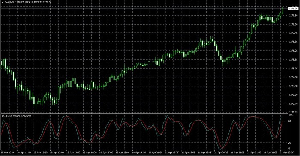Click the 21 Apr 23:05 time label
Viewport: 300px width, 156px height.
click(x=287, y=153)
